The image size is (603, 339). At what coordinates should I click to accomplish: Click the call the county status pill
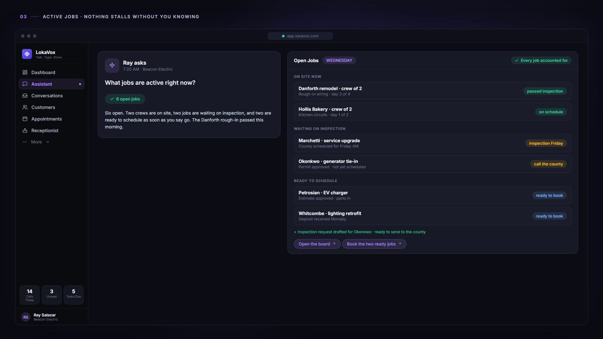(548, 164)
